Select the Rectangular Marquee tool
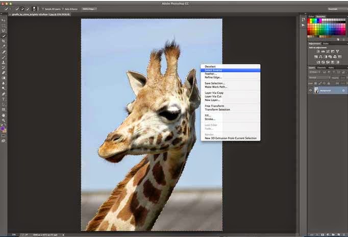Viewport: 348px width, 237px height. (x=4, y=26)
